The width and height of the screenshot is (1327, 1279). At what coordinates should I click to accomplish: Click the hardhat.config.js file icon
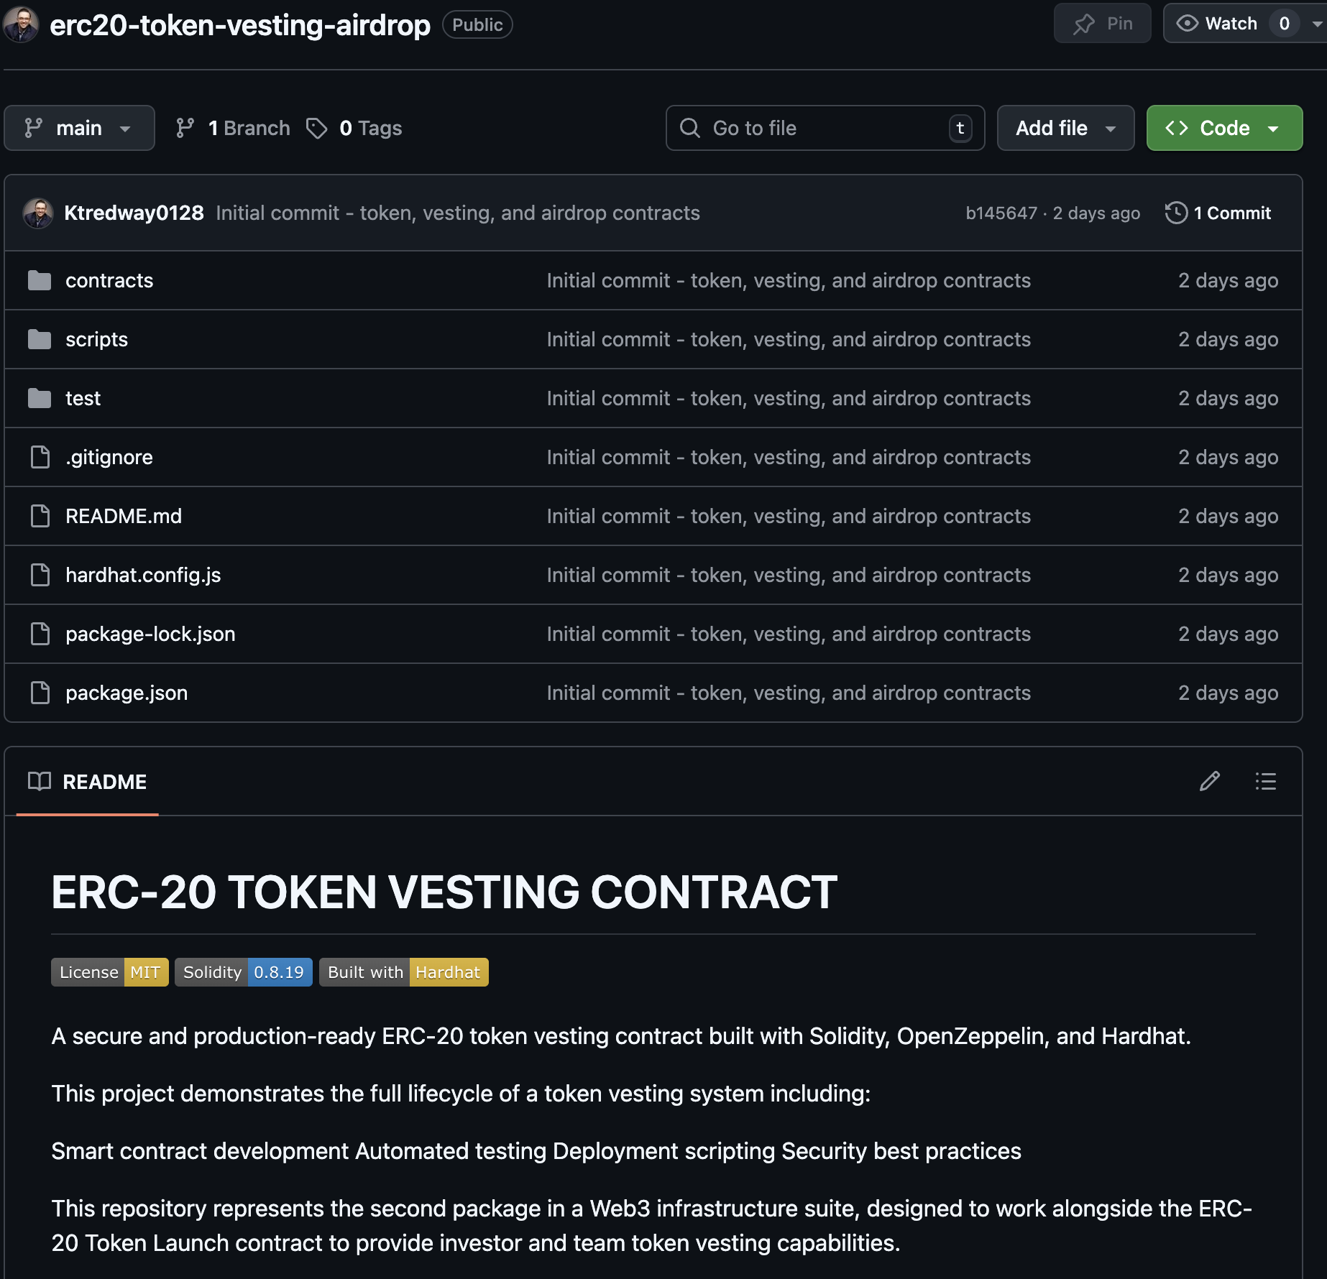tap(40, 575)
